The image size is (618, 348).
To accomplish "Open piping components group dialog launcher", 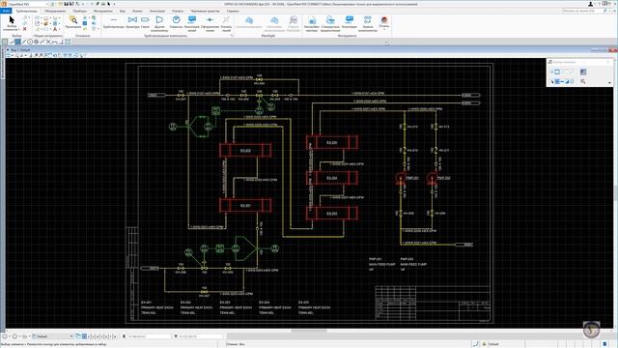I will [x=232, y=36].
